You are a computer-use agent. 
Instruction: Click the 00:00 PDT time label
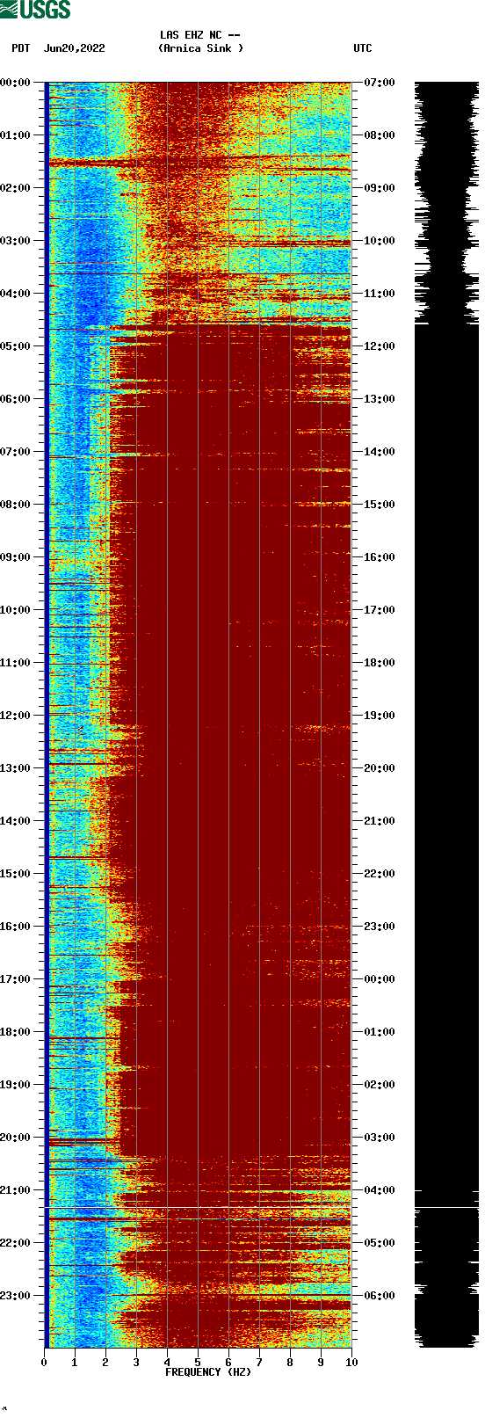pos(16,83)
